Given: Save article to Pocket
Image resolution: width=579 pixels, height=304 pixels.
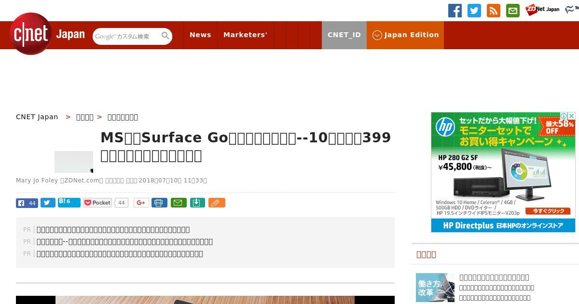Looking at the screenshot, I should 97,203.
